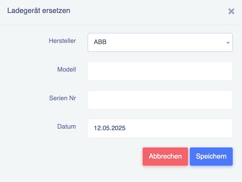Confirm replacement via blue Speichern button
Screen dimensions: 242x182
tap(211, 156)
